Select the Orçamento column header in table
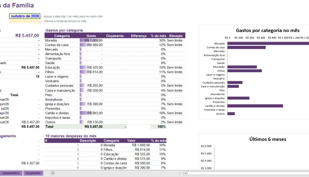309x177 pixels. click(115, 36)
